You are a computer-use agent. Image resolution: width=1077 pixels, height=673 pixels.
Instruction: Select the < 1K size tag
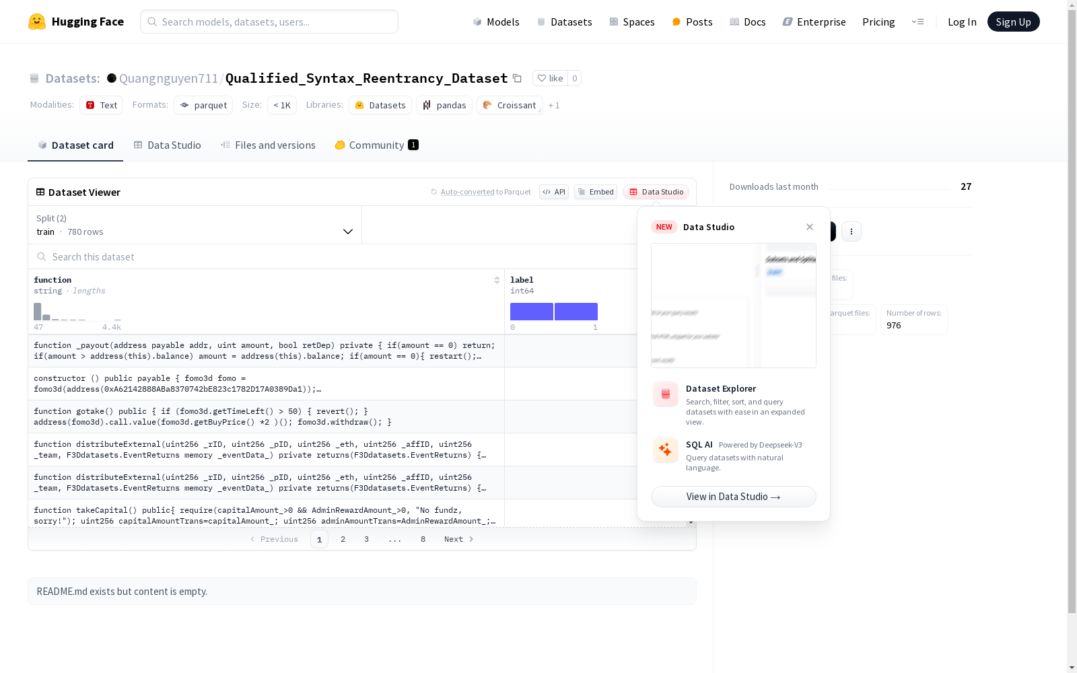(282, 105)
